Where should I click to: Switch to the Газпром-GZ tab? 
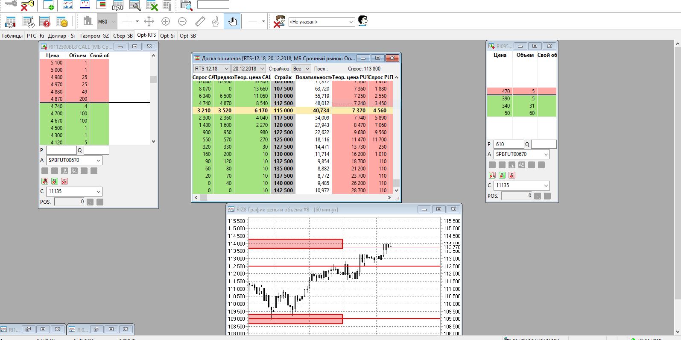click(94, 36)
